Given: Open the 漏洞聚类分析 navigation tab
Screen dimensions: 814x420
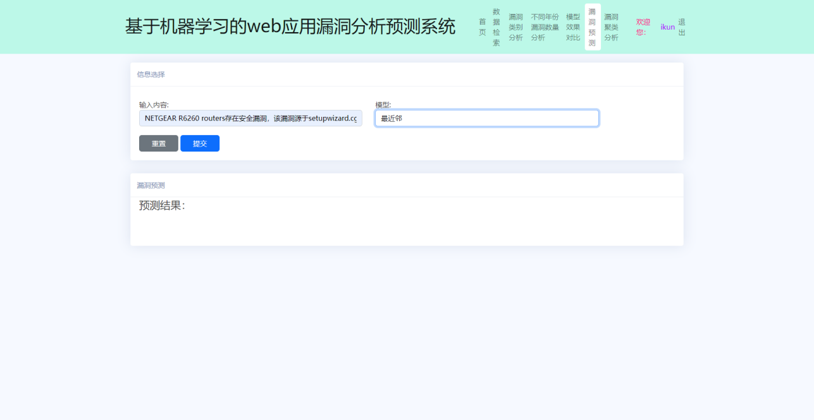Looking at the screenshot, I should [x=611, y=27].
